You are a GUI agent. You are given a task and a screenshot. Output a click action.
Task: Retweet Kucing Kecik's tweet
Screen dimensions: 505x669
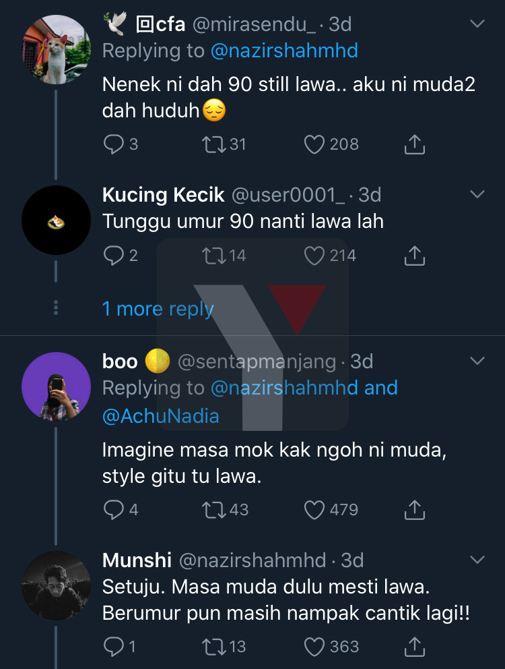(213, 256)
